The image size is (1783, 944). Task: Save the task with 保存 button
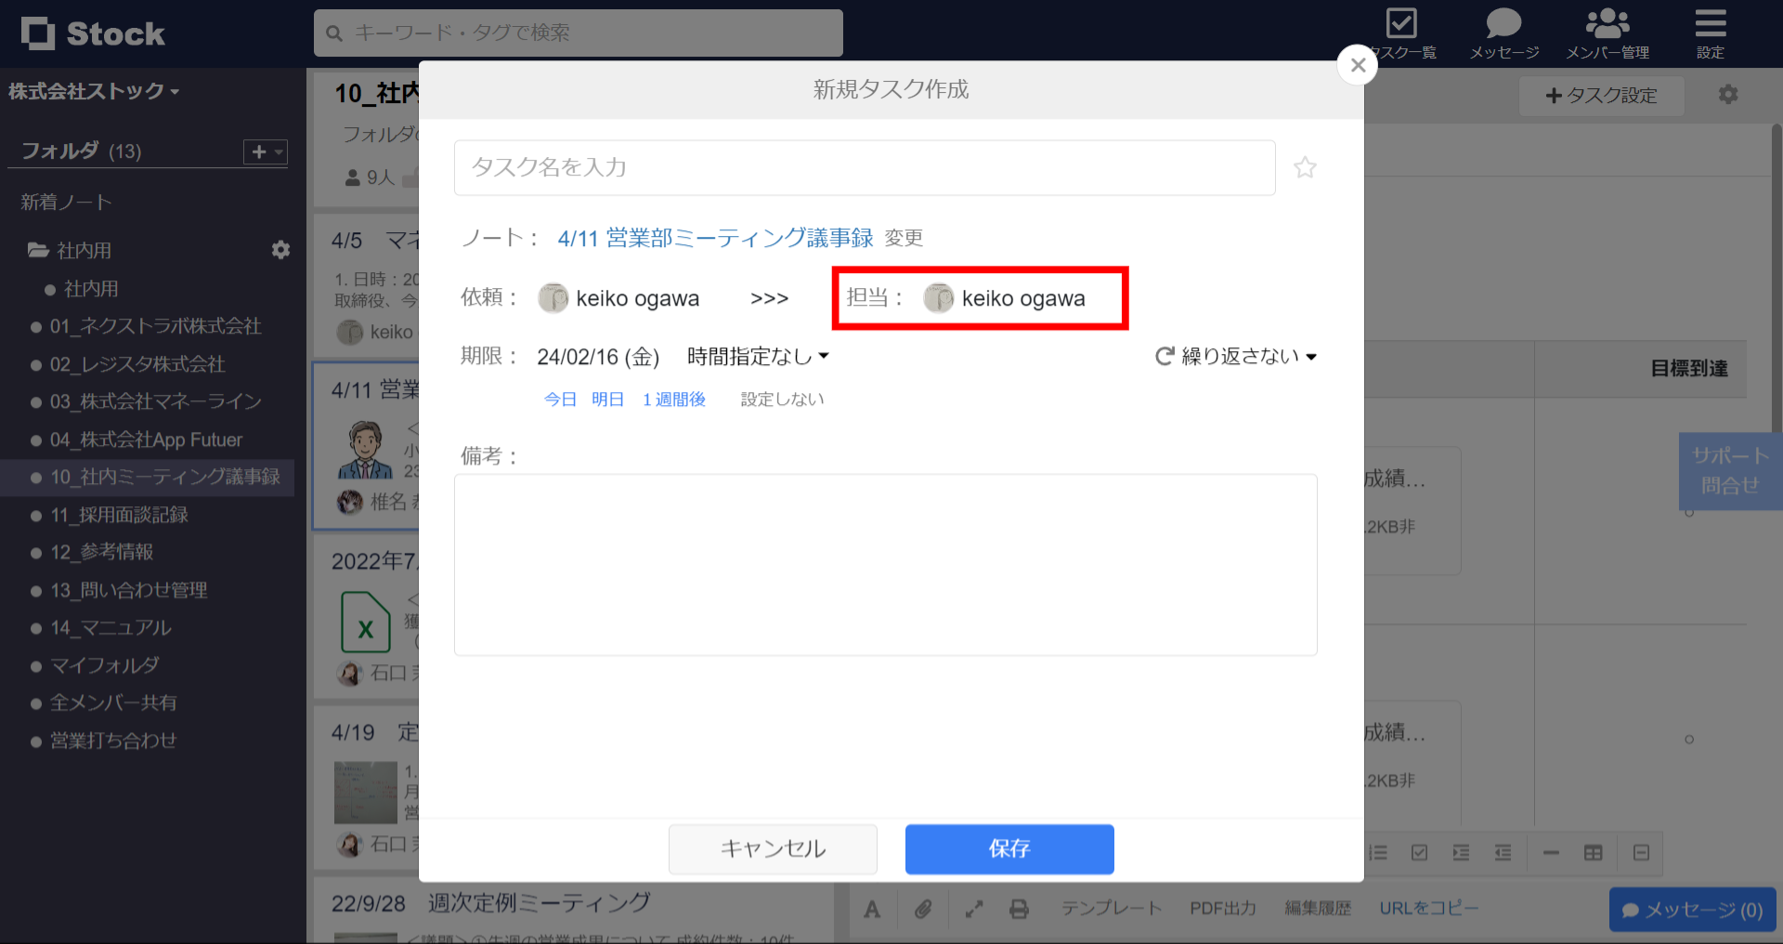coord(1009,848)
